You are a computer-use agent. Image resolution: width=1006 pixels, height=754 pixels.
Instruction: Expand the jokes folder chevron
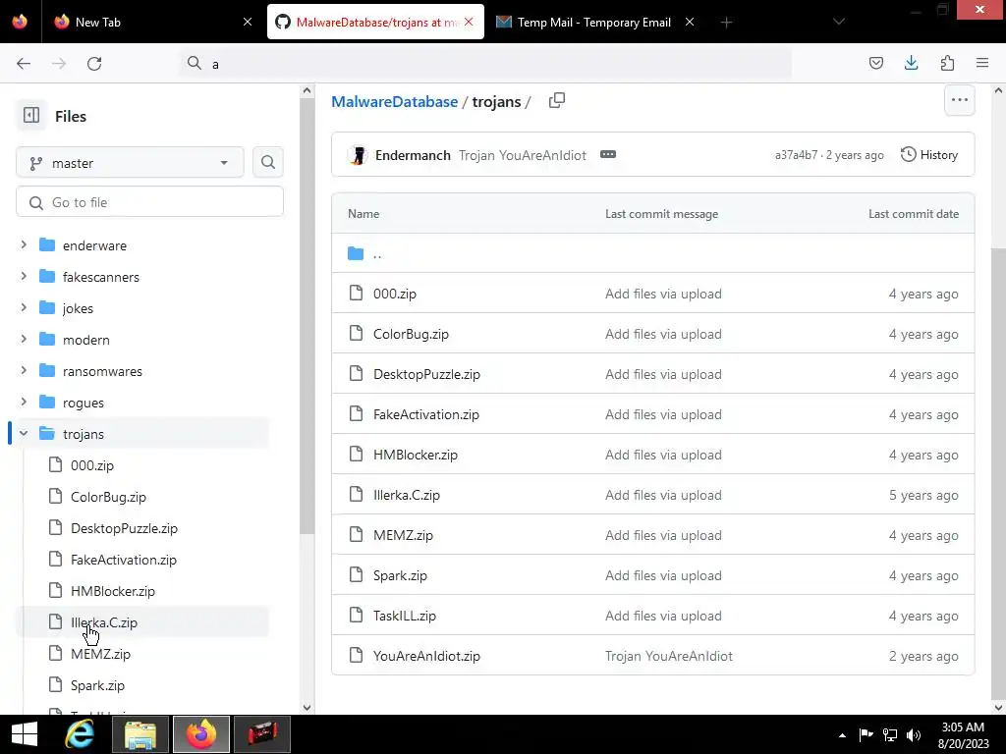coord(24,307)
